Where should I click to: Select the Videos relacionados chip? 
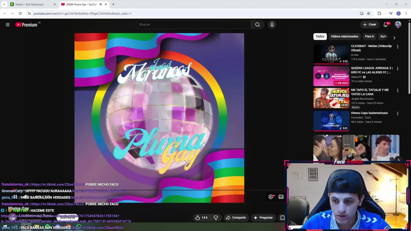tap(345, 37)
